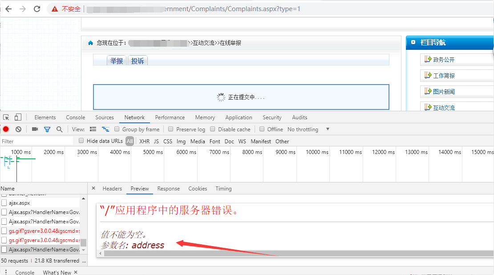
Task: Stop recording network log red button
Action: pos(6,129)
